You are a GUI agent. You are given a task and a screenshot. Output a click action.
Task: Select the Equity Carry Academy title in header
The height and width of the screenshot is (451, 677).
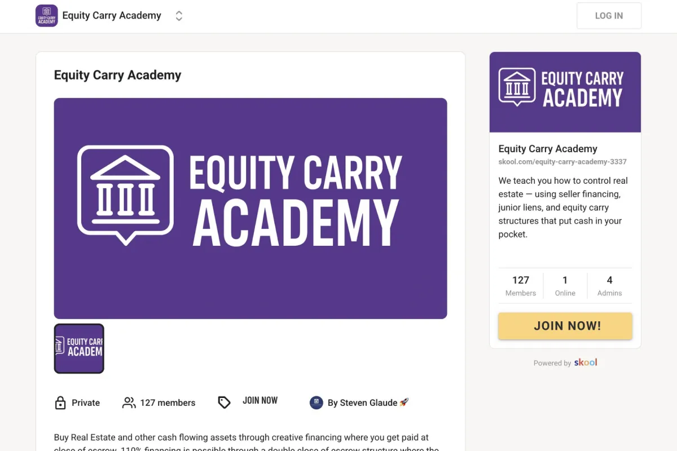coord(111,15)
